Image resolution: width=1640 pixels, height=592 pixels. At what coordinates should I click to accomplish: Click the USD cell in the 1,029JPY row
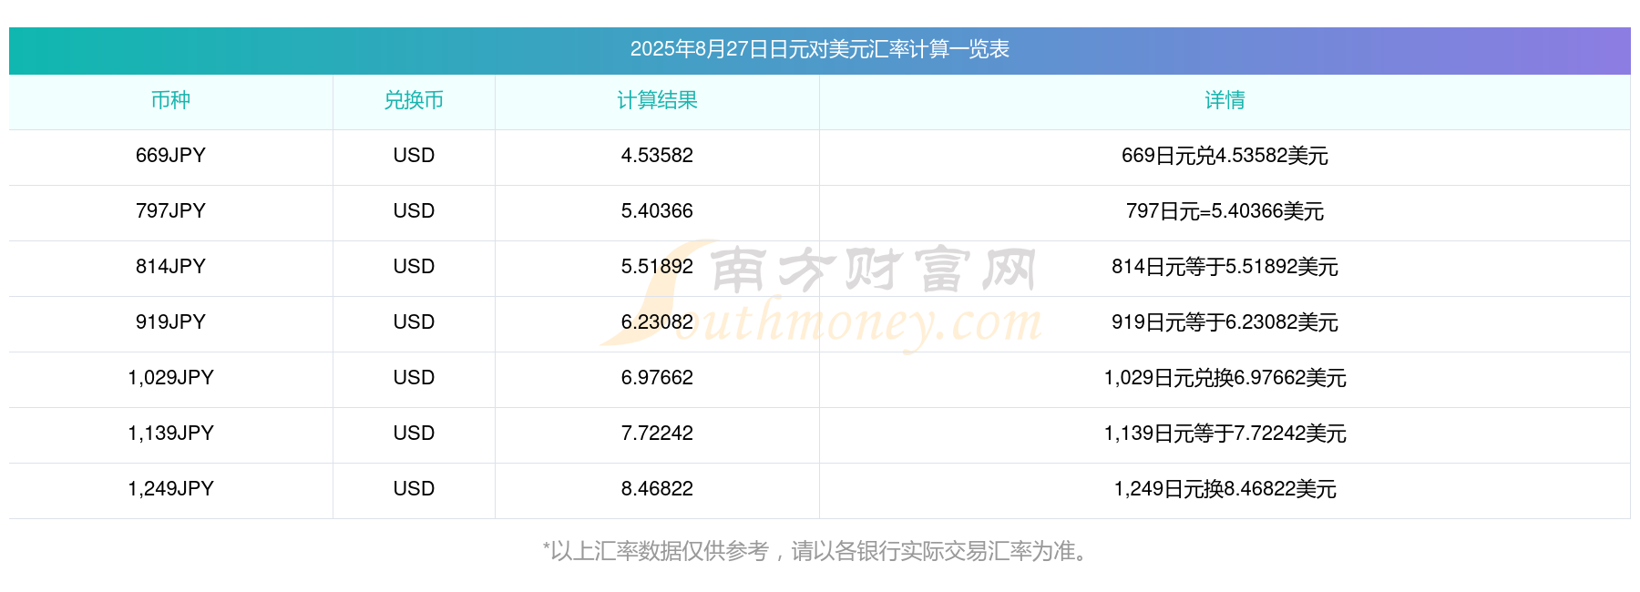click(x=414, y=378)
